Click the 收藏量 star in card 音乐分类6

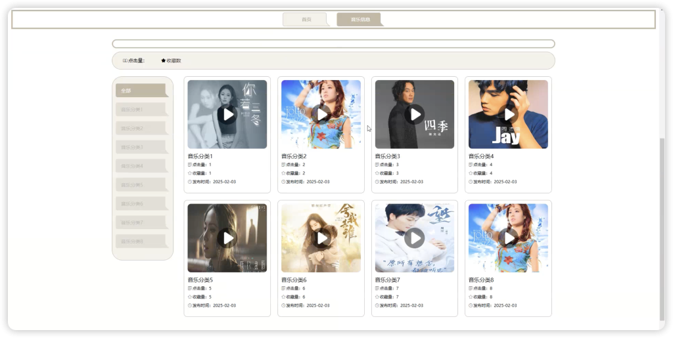click(283, 297)
